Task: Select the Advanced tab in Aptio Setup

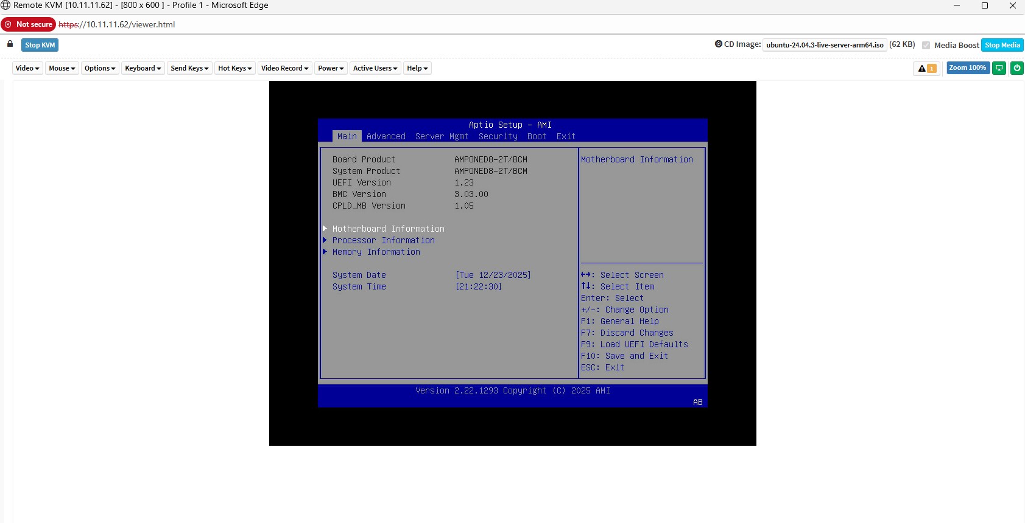Action: (386, 136)
